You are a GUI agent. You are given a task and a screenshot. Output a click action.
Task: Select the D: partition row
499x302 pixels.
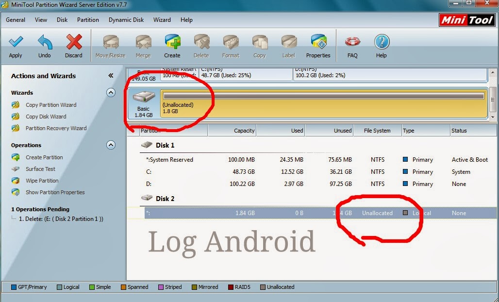point(317,184)
